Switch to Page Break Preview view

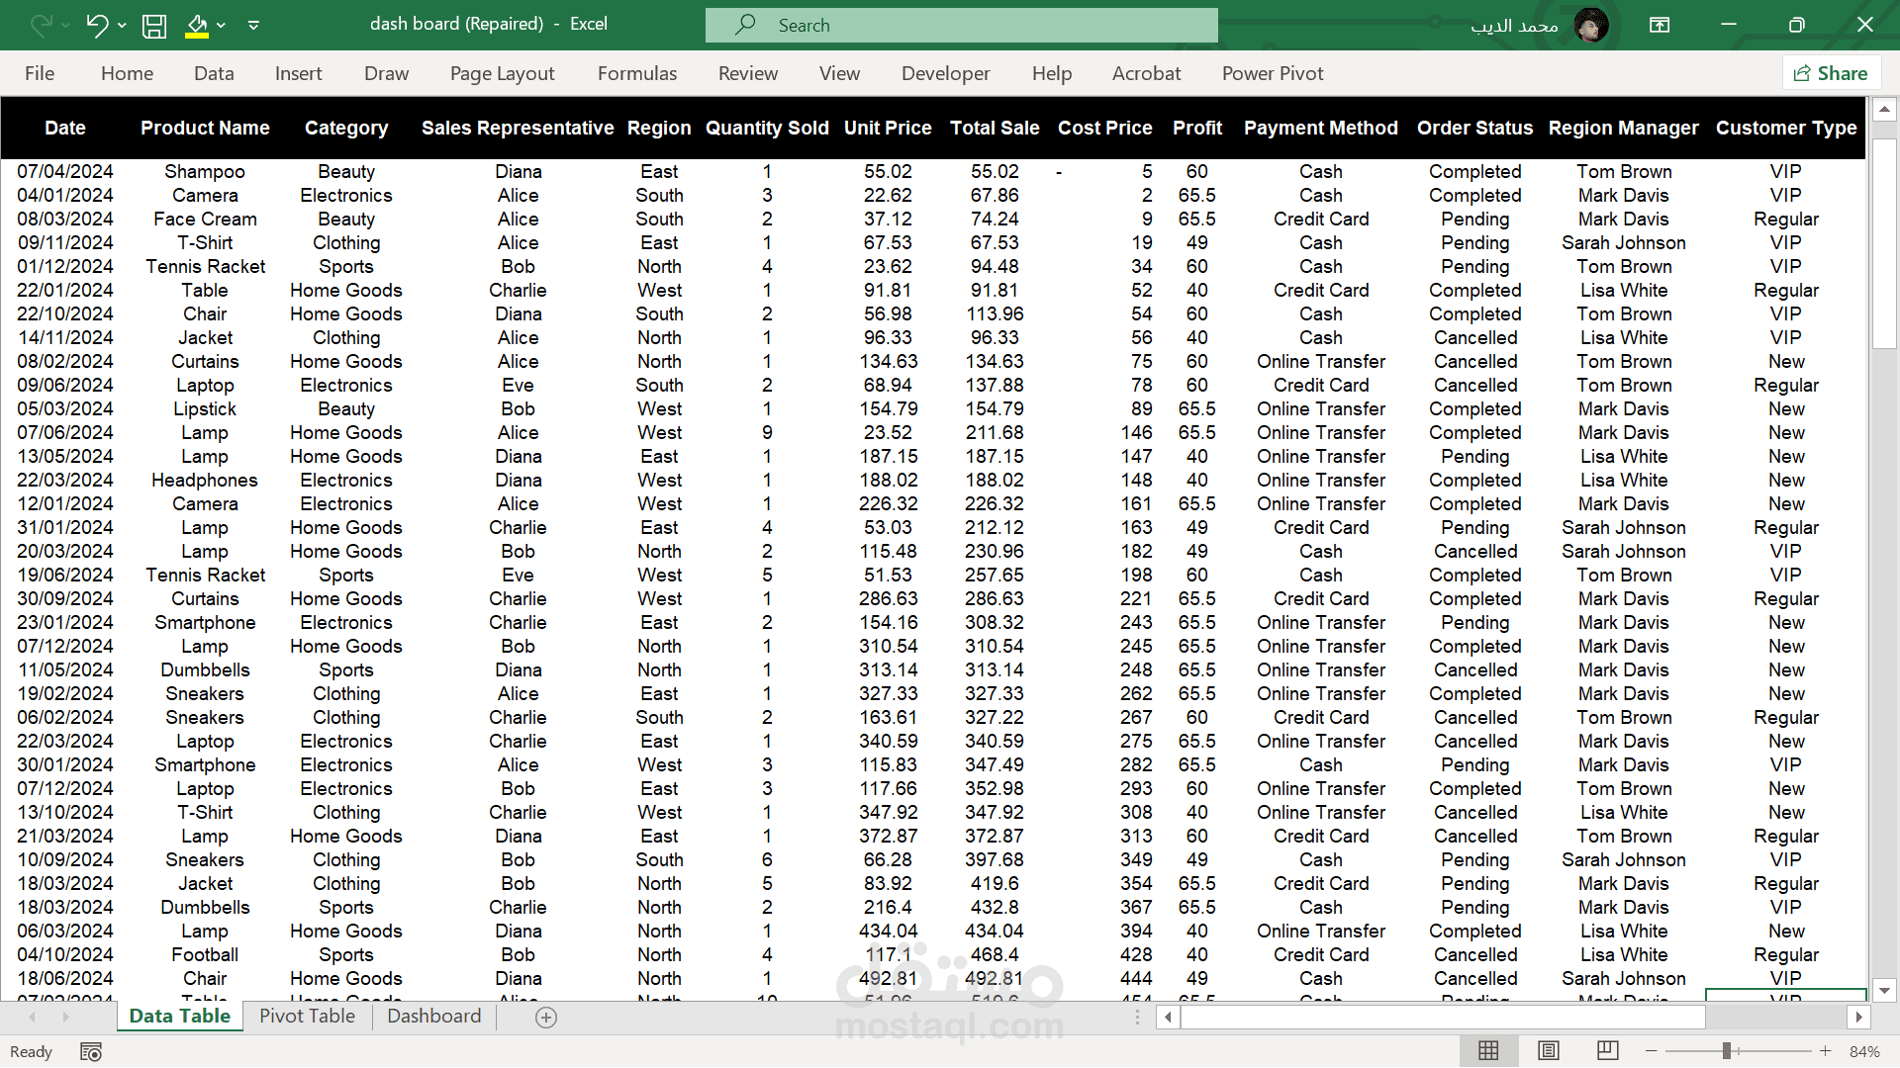tap(1608, 1051)
